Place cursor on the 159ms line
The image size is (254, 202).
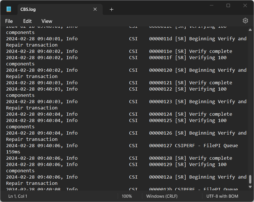point(13,152)
